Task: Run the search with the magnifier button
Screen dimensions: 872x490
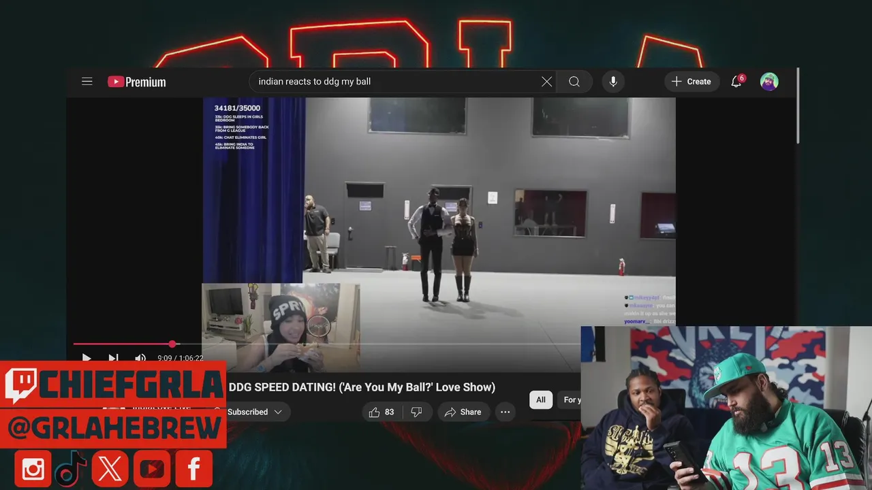Action: click(x=574, y=82)
